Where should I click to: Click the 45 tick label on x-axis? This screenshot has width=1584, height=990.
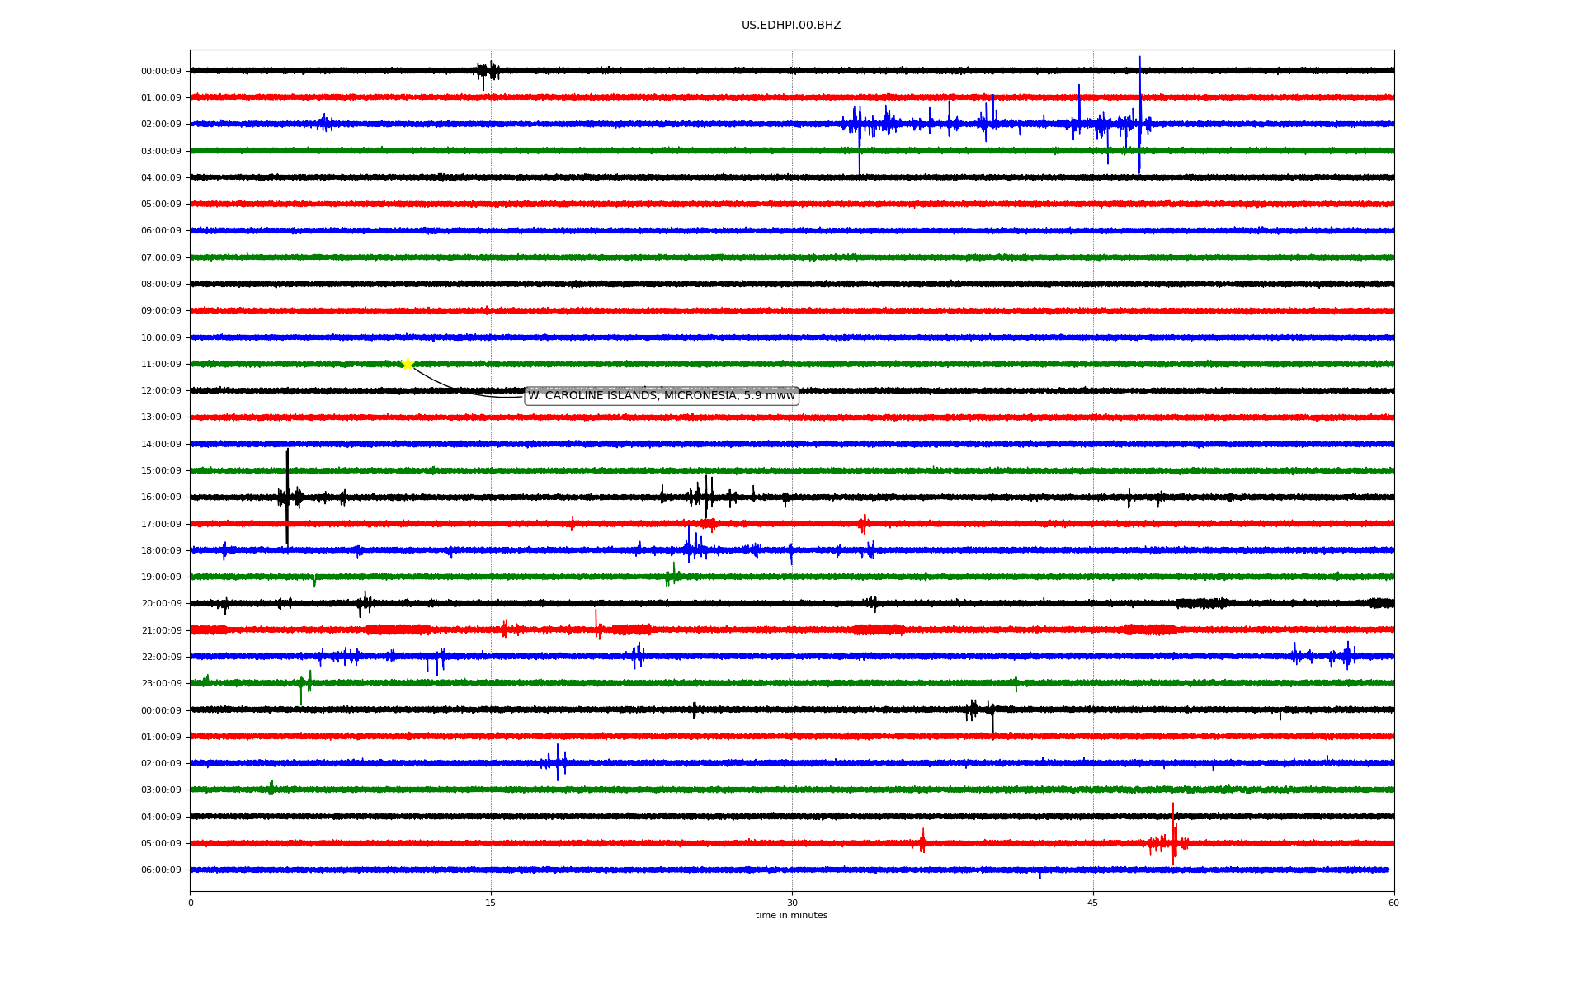[x=1092, y=903]
